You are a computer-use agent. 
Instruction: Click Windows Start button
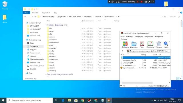coord(3,100)
